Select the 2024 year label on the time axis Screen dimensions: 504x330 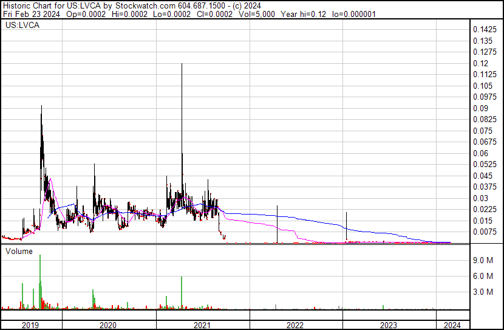pos(452,325)
